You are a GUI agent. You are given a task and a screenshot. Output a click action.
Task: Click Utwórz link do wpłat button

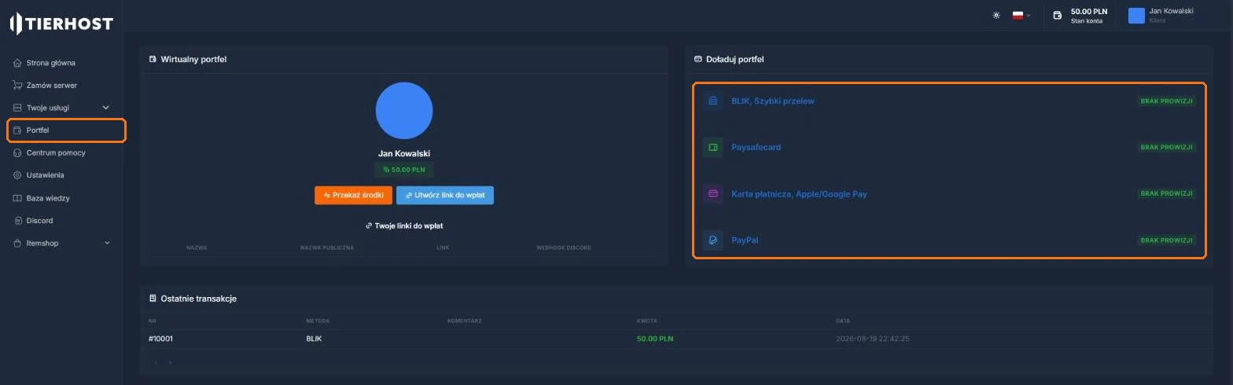pyautogui.click(x=445, y=195)
